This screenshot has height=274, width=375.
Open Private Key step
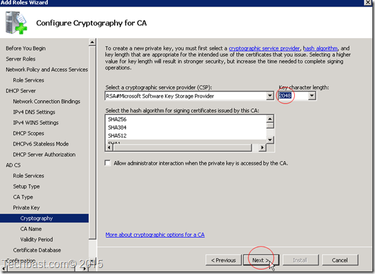26,208
